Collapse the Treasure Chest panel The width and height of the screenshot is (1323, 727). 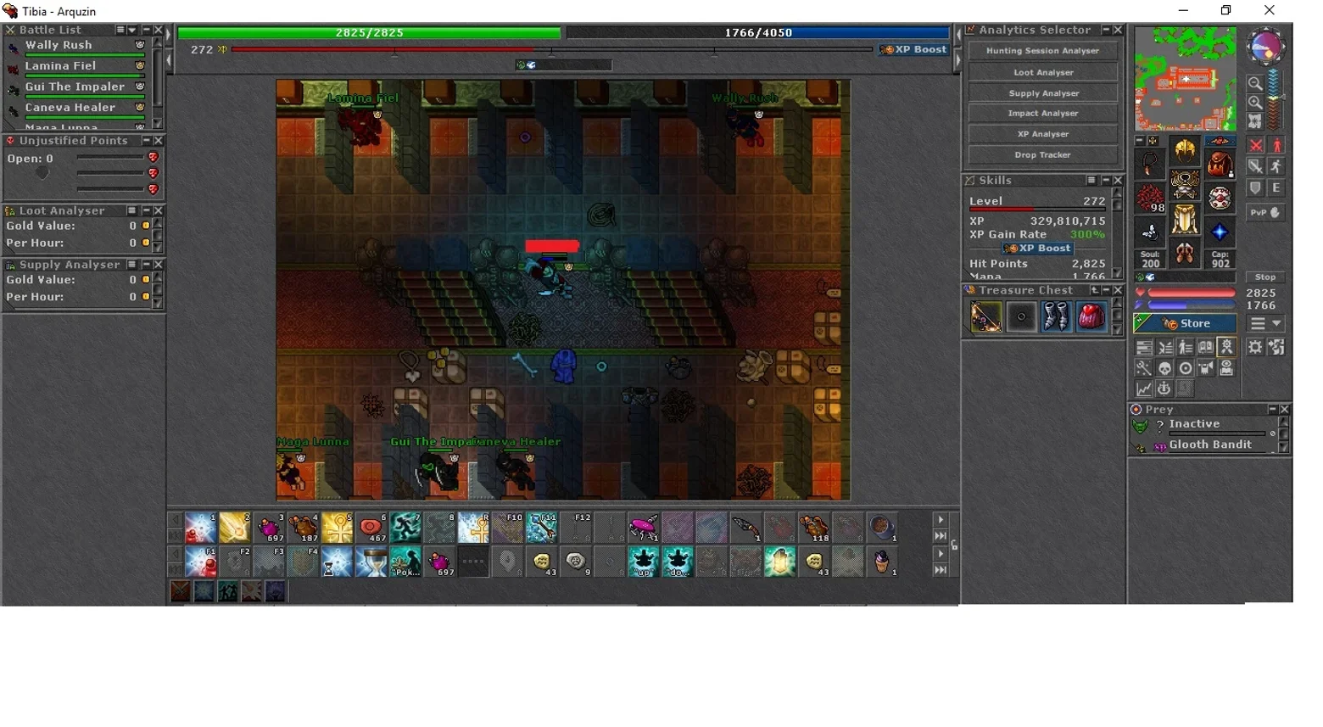1106,290
